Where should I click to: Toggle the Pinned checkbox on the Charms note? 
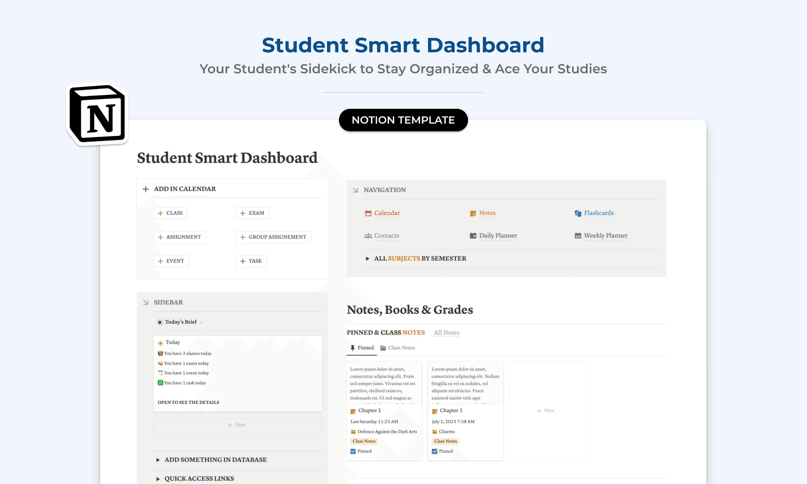click(435, 451)
